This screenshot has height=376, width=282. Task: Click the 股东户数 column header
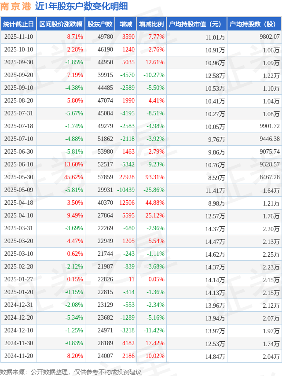click(x=100, y=24)
